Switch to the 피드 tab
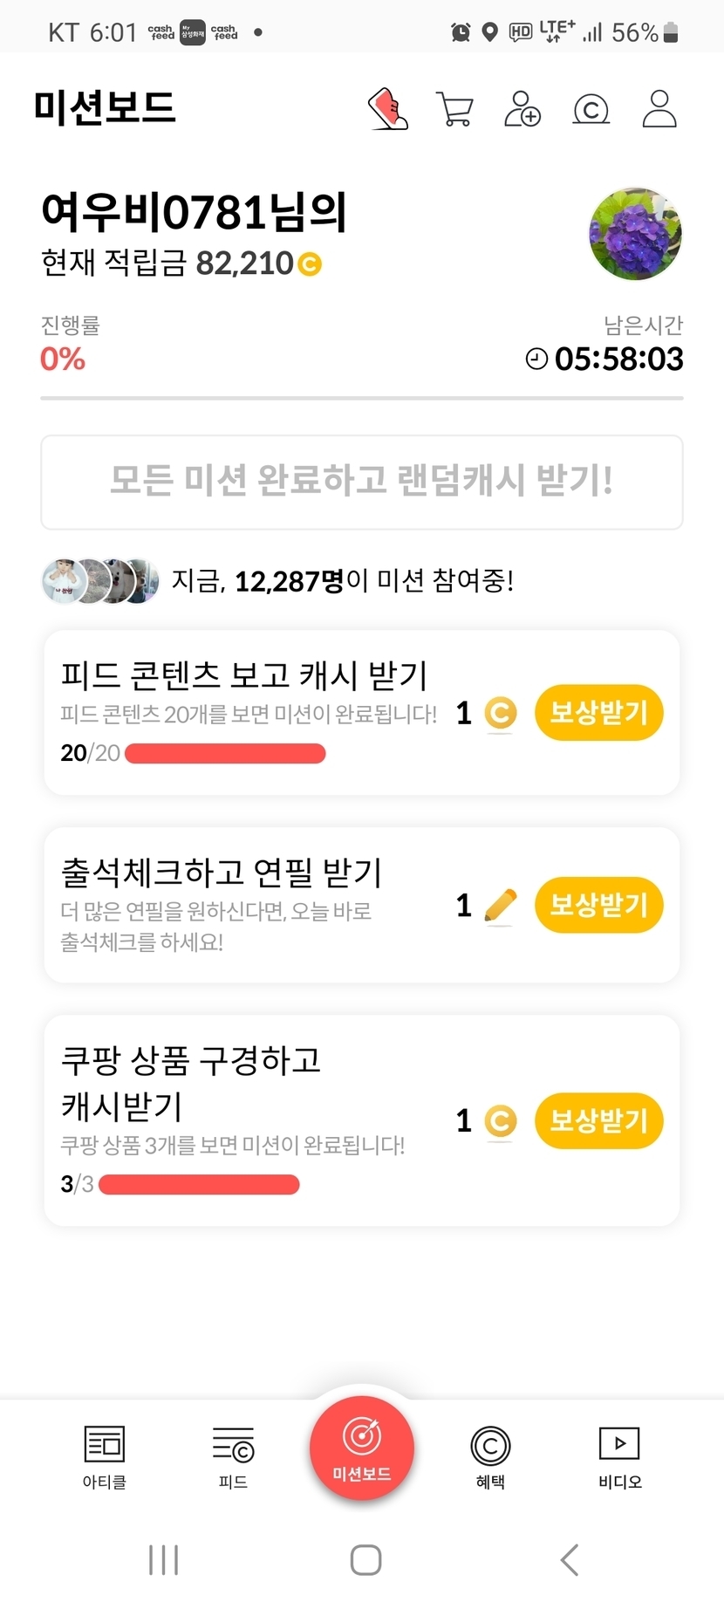 coord(233,1455)
